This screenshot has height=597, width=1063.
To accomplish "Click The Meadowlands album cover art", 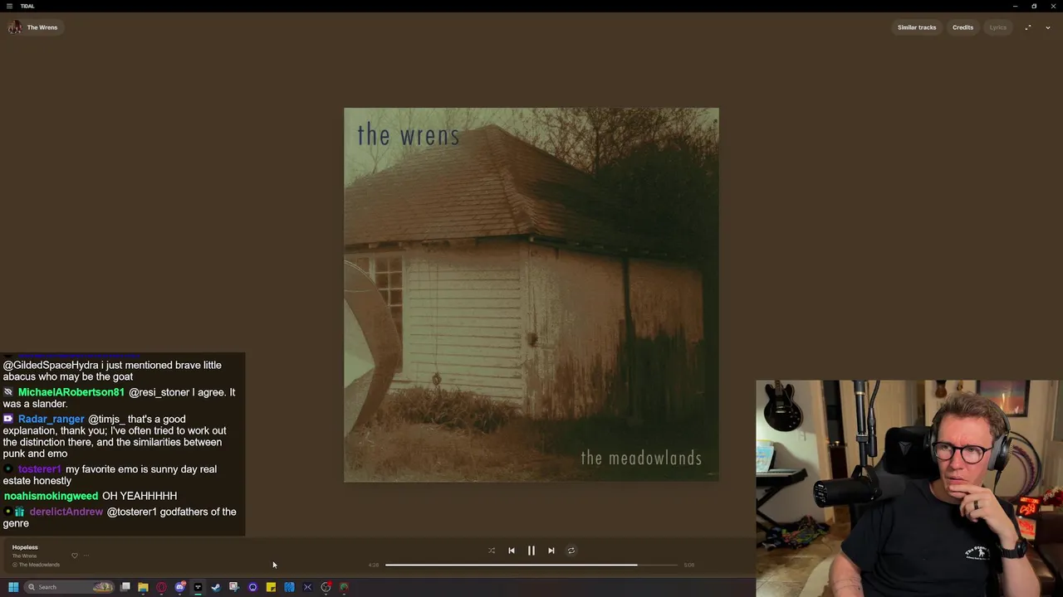I will 531,294.
